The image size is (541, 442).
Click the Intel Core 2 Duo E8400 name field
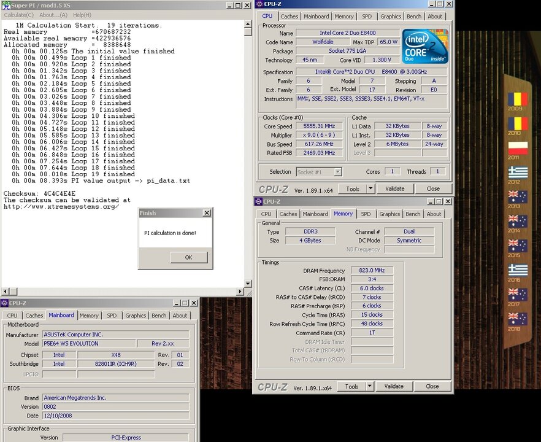pos(347,33)
